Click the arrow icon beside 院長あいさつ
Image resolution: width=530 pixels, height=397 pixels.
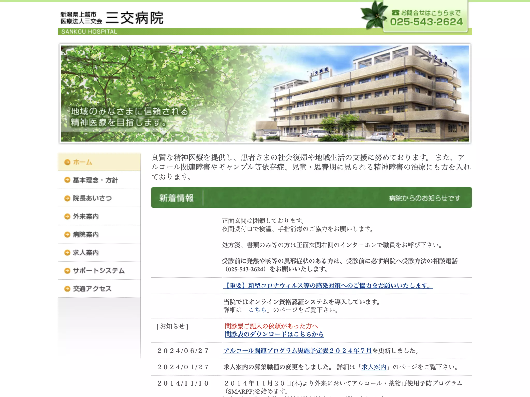pos(67,198)
